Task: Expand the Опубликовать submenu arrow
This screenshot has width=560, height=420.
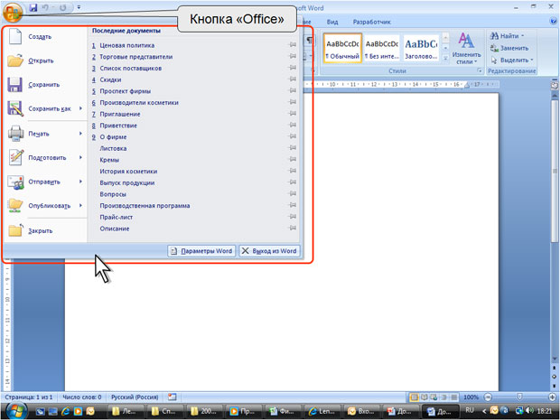Action: [80, 205]
